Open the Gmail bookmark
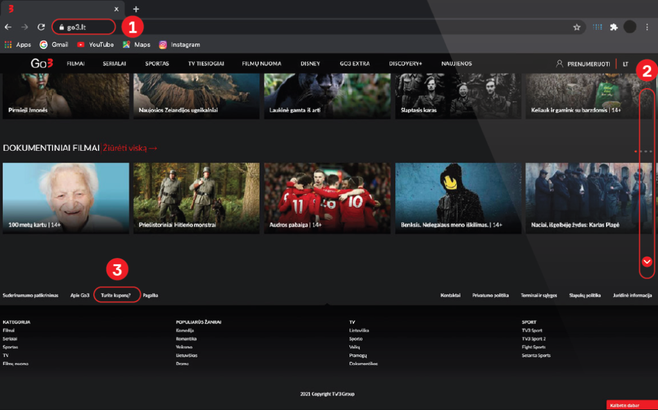The height and width of the screenshot is (410, 658). click(54, 45)
